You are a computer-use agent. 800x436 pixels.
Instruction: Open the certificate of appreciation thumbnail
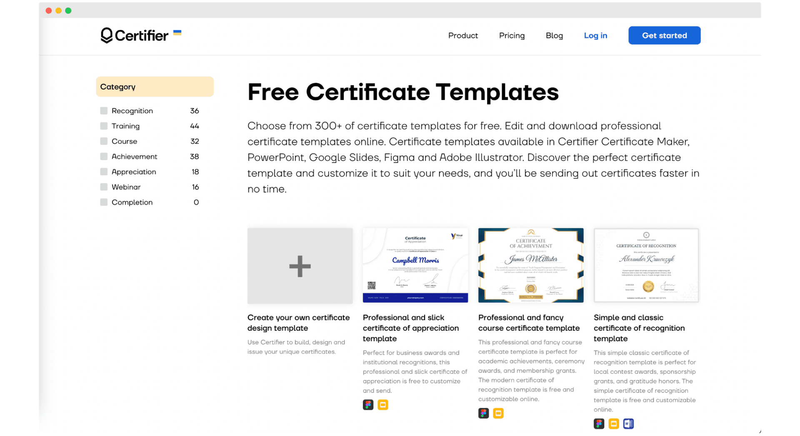point(415,265)
